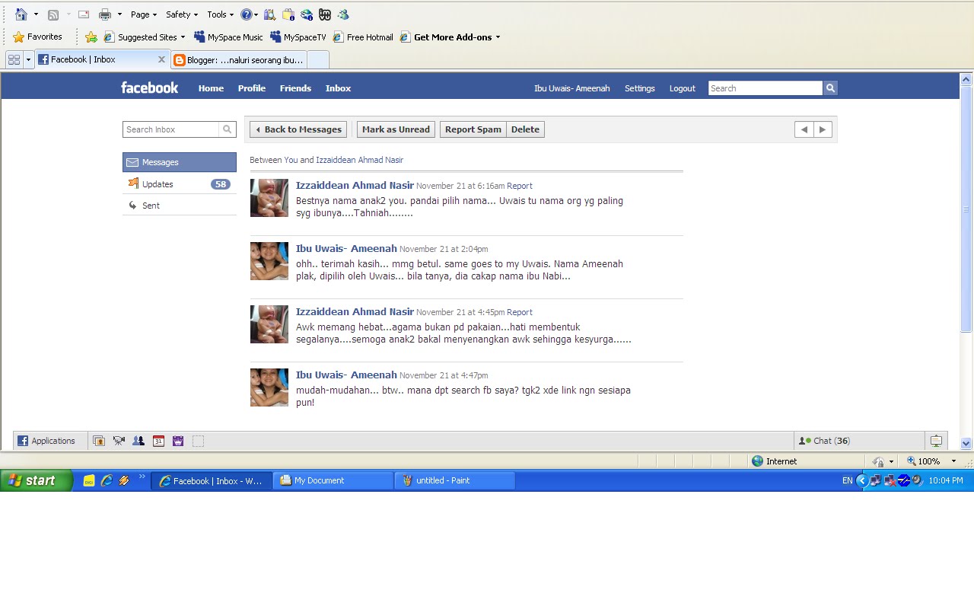Open the Home link in the Facebook navigation
Image resolution: width=974 pixels, height=609 pixels.
(211, 88)
